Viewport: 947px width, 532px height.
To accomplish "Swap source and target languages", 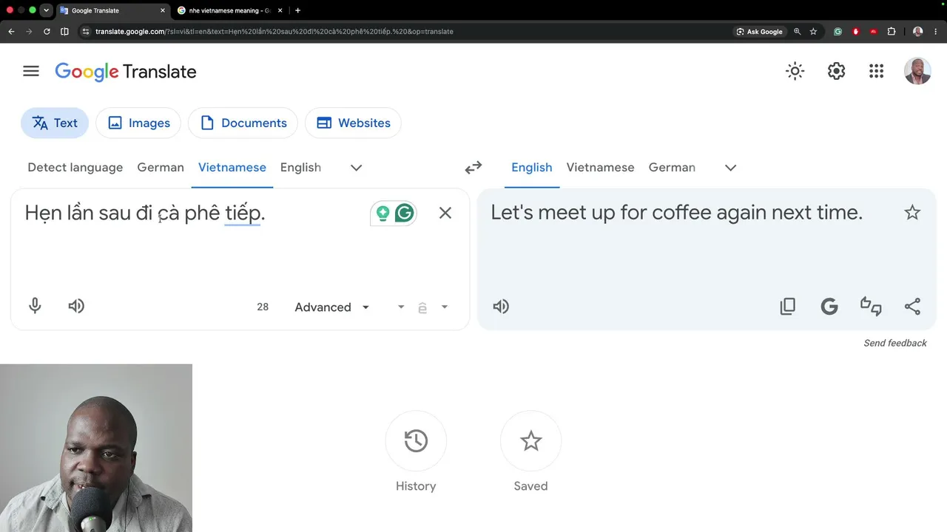I will click(473, 168).
